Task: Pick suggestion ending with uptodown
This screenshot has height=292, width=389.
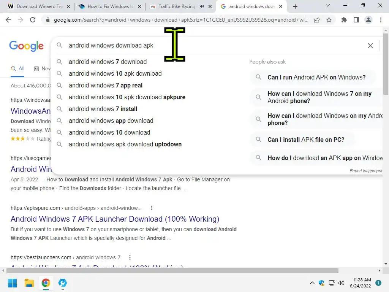Action: click(x=125, y=144)
